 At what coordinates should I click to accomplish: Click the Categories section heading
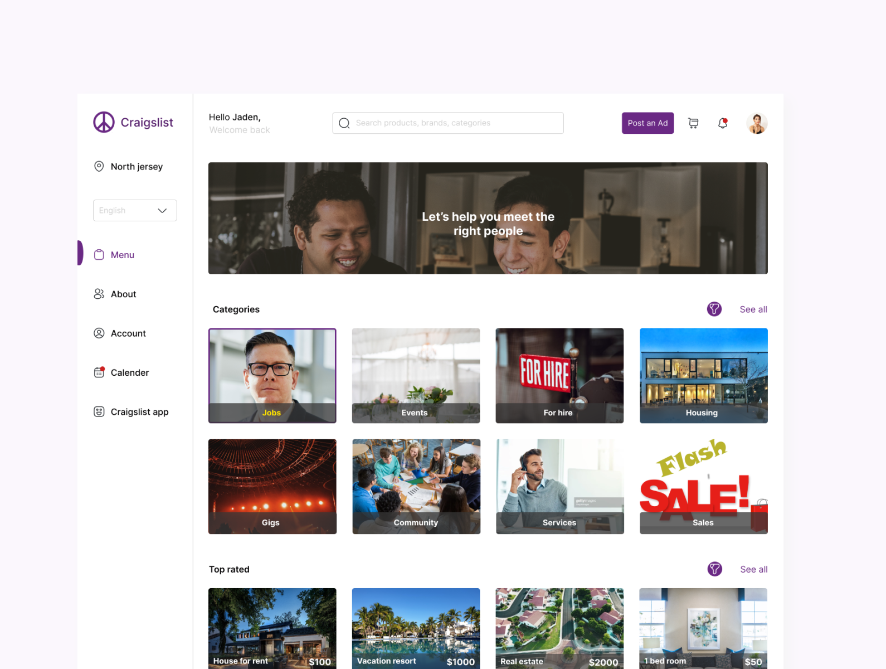click(236, 309)
